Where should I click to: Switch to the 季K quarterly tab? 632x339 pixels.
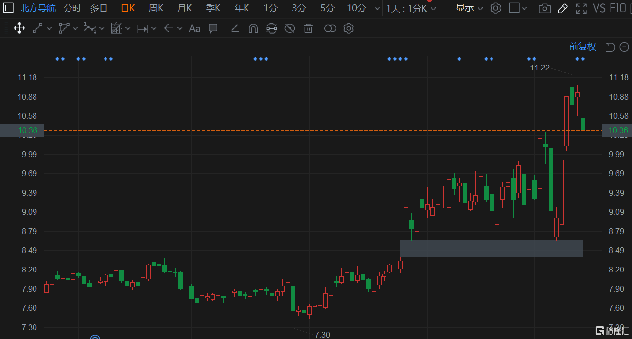click(213, 8)
